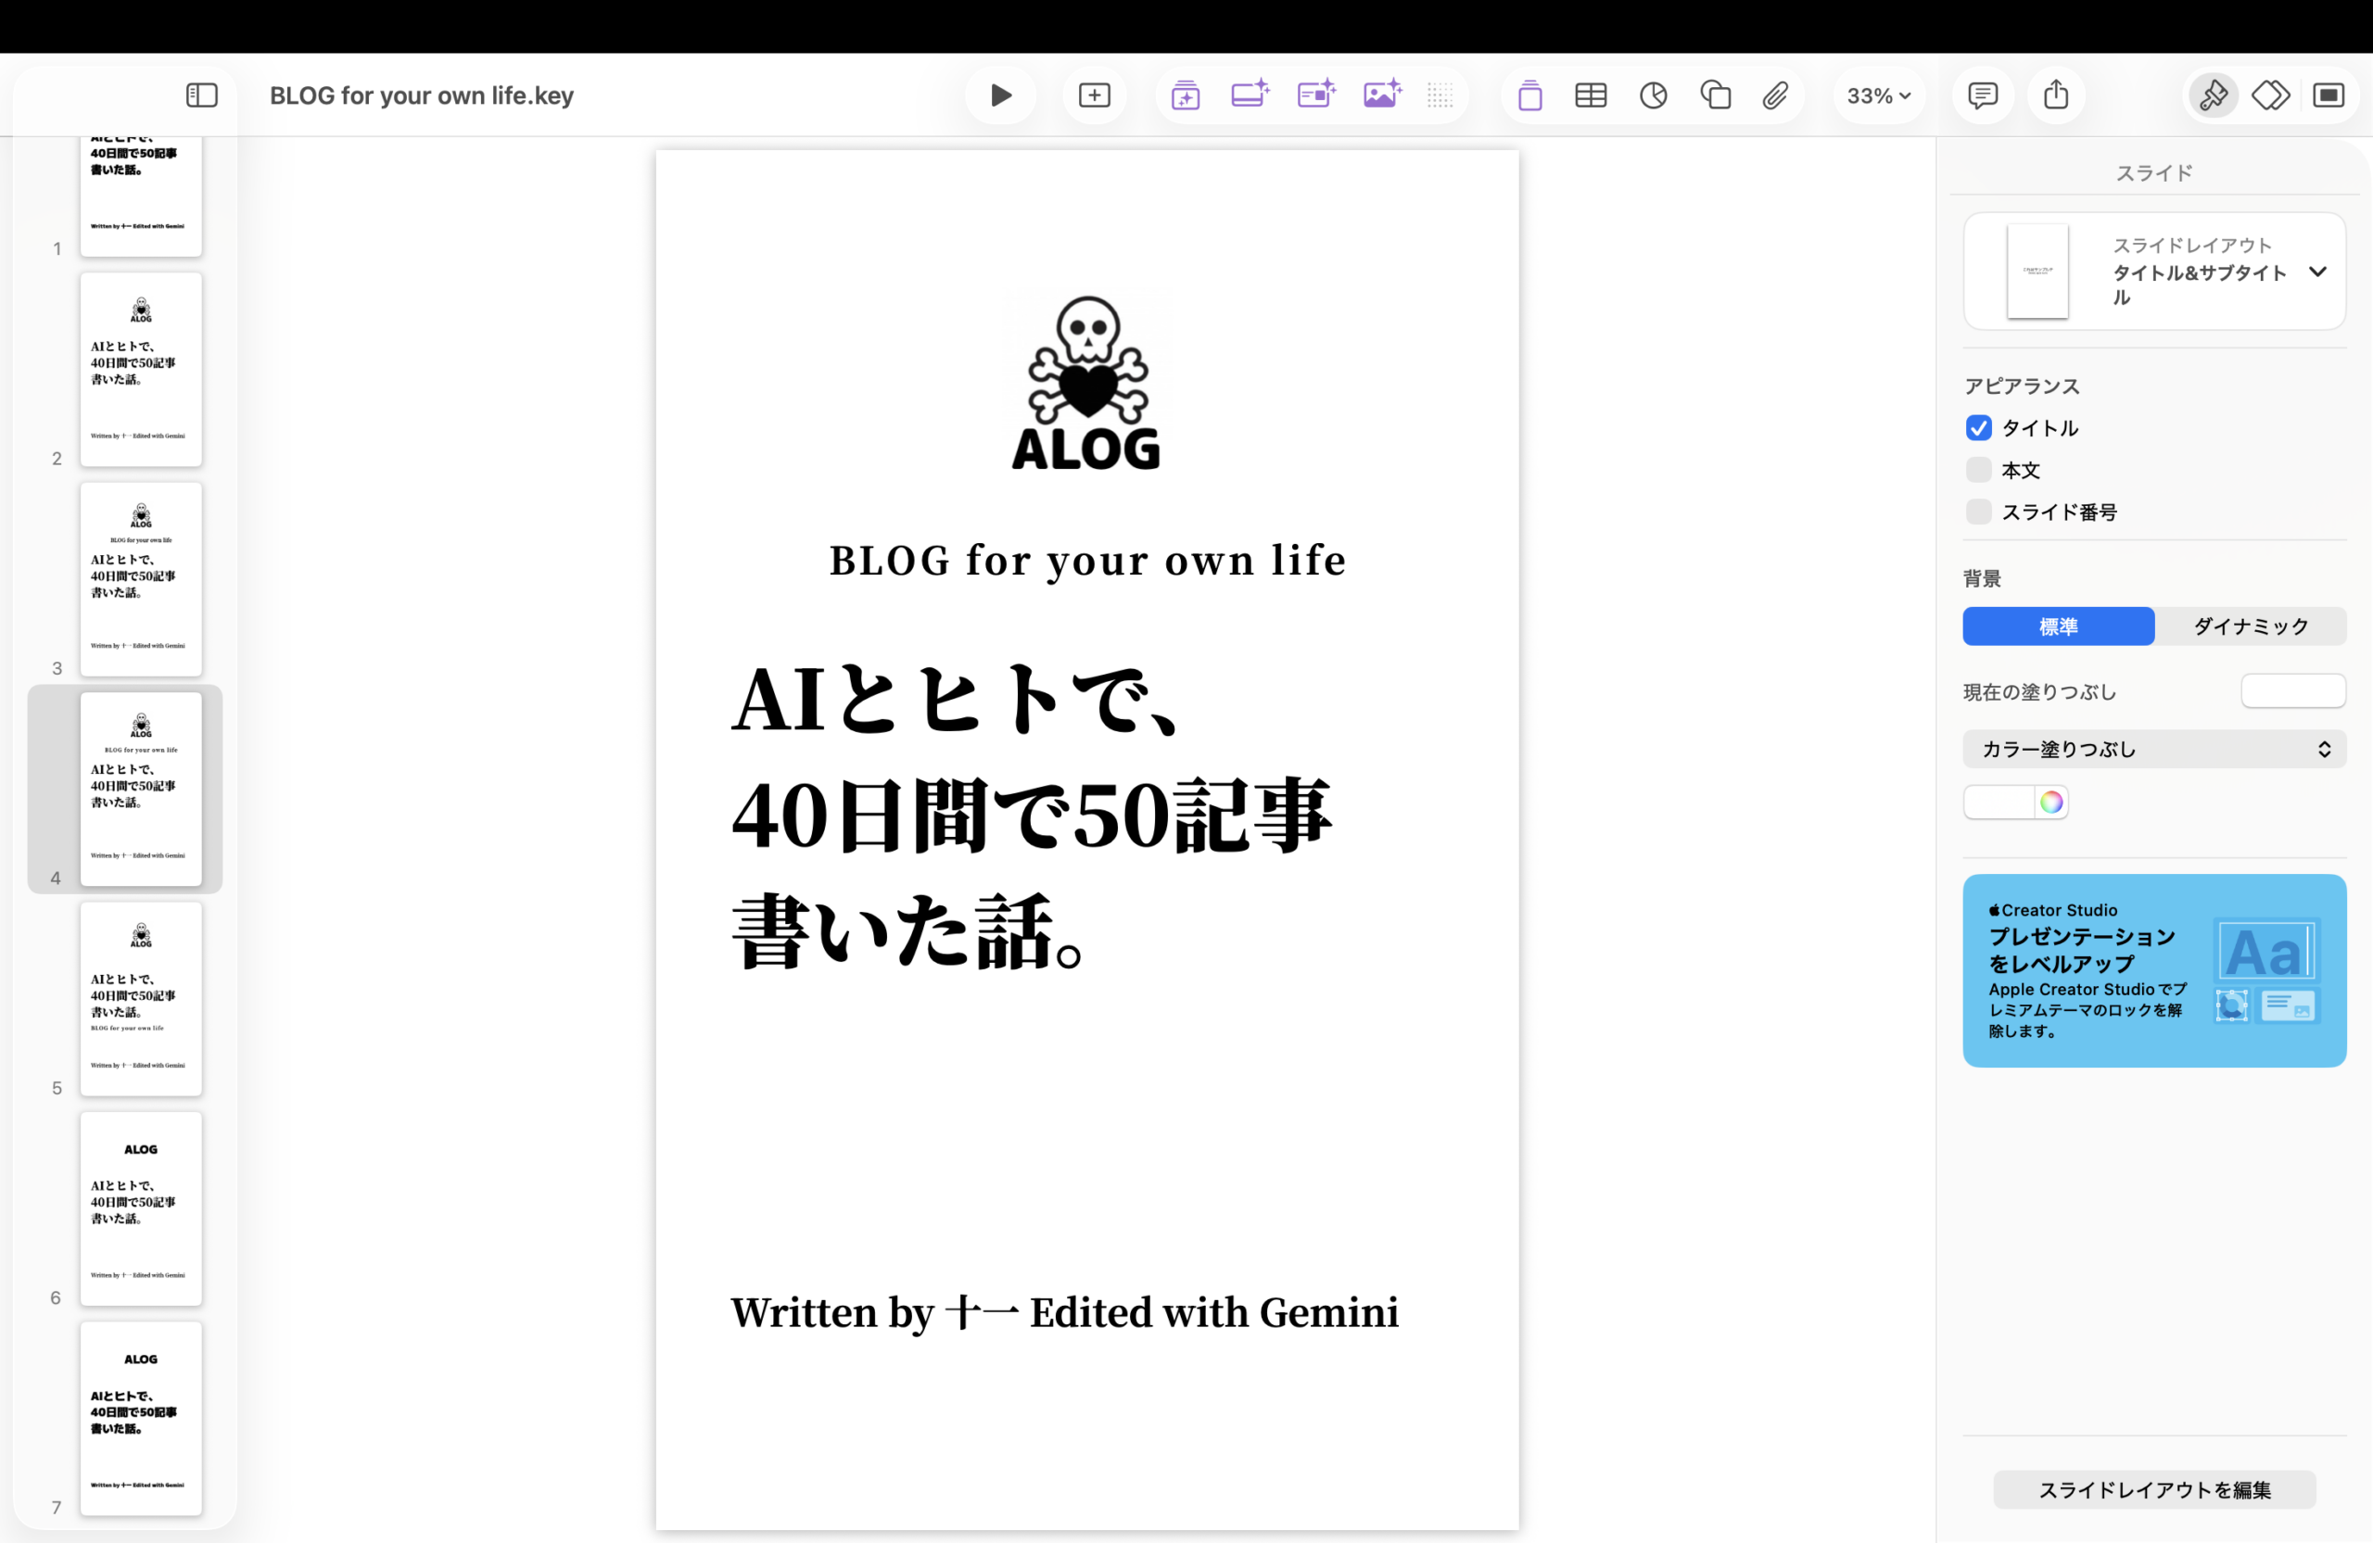The height and width of the screenshot is (1543, 2373).
Task: Insert a shape
Action: tap(1715, 95)
